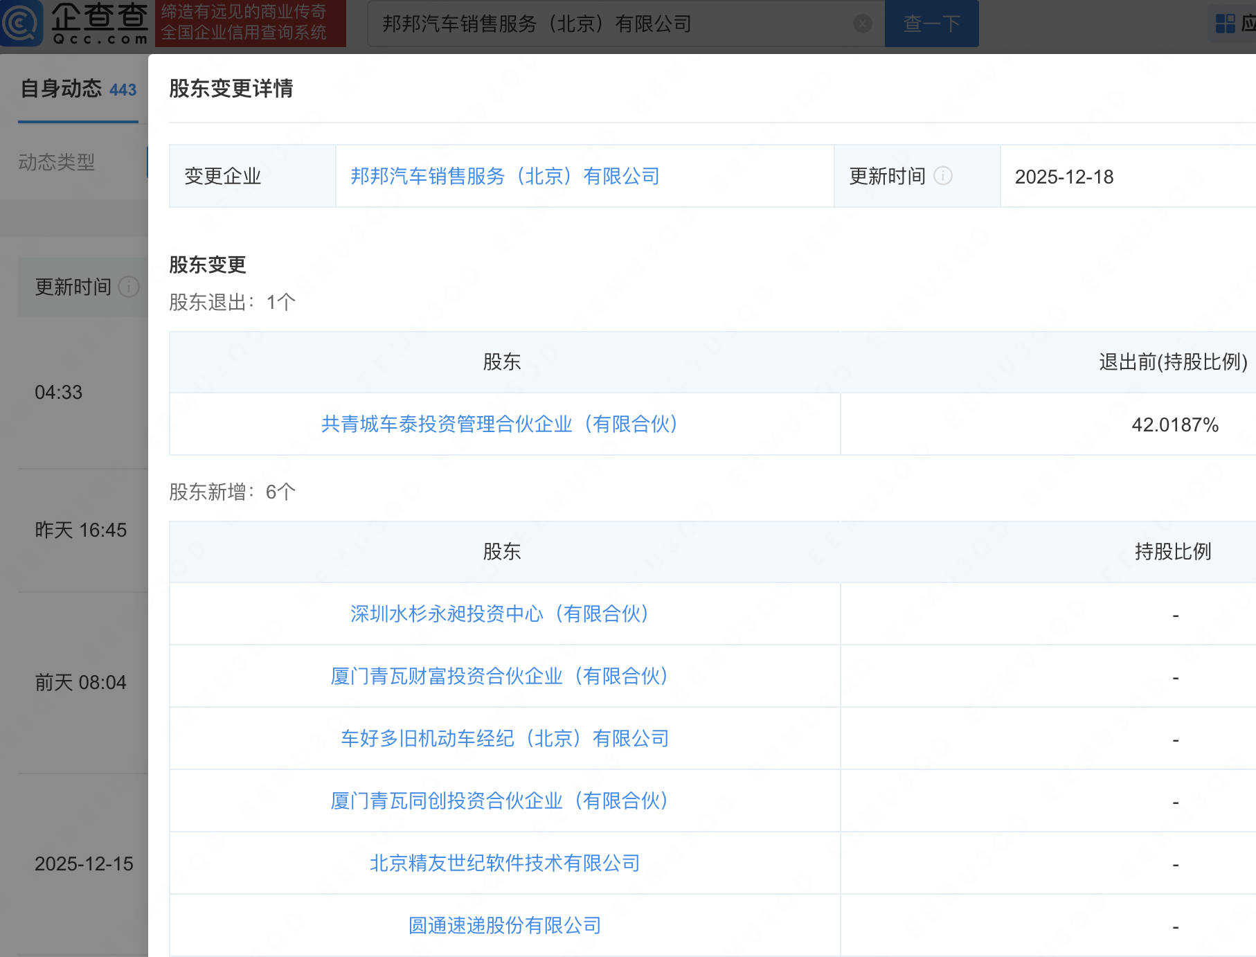
Task: Open 共青城车泰投资管理合伙企业 shareholder link
Action: click(499, 424)
